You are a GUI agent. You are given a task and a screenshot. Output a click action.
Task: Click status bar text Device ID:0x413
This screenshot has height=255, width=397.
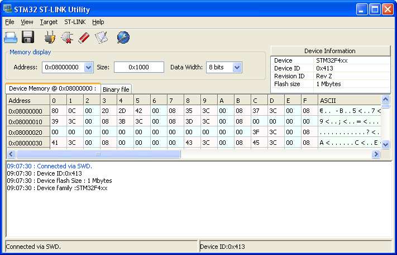222,247
